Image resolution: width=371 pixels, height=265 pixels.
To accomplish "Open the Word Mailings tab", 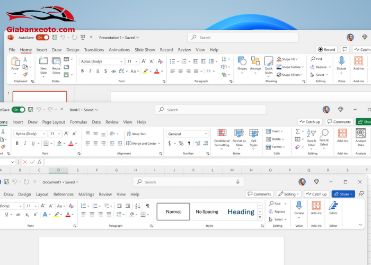I will coord(86,194).
